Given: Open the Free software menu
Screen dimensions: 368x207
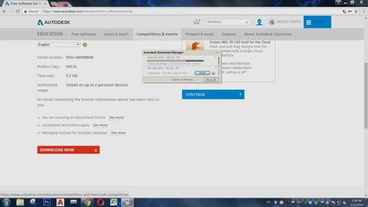Looking at the screenshot, I should pos(83,34).
